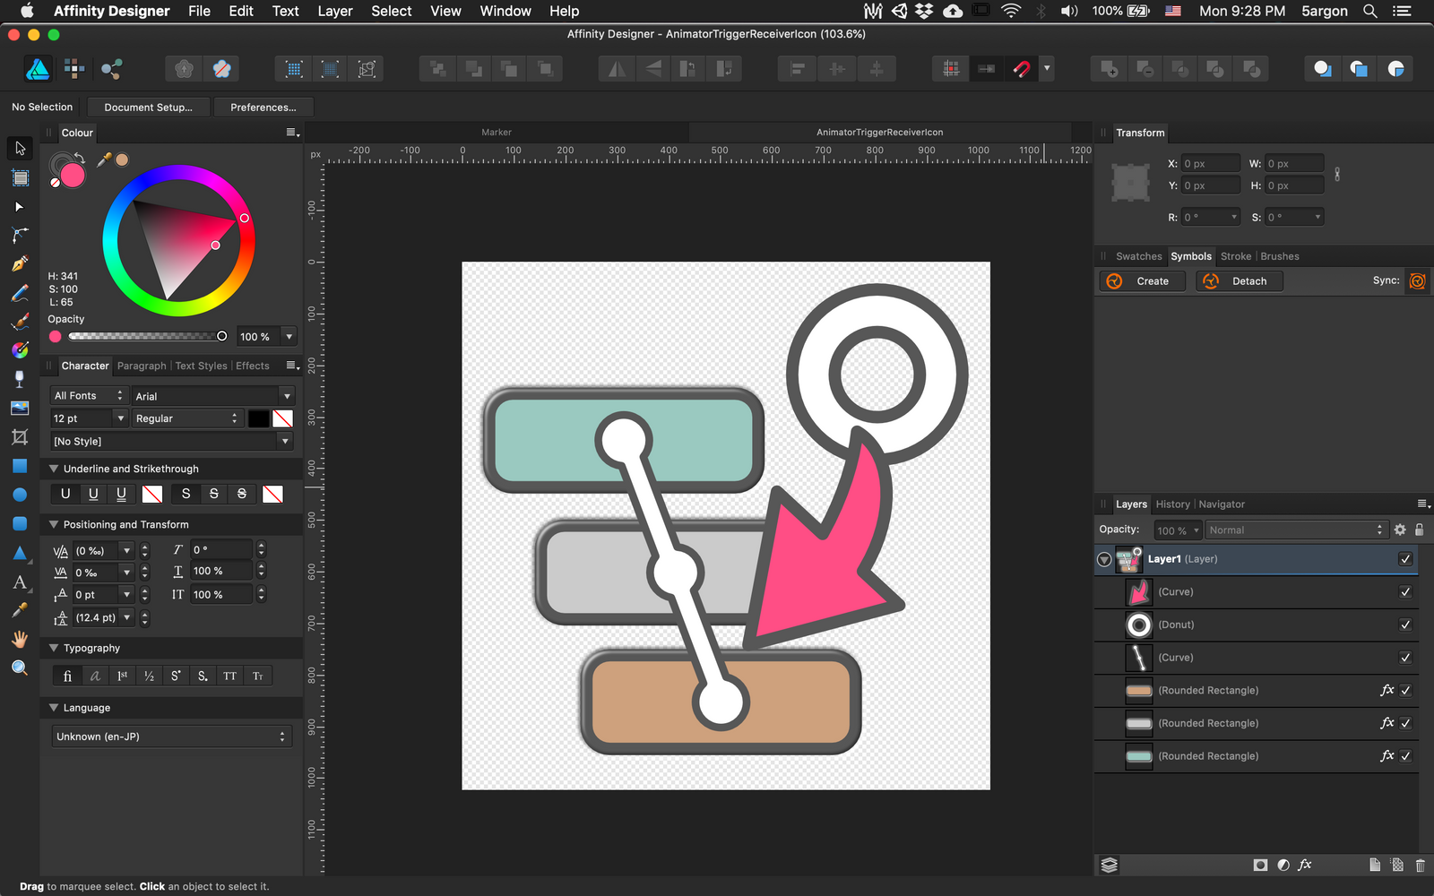Toggle visibility of the pink arrow Curve layer

[x=1406, y=591]
